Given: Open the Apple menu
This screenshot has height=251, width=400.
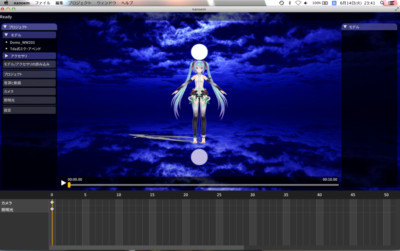Looking at the screenshot, I should point(6,3).
